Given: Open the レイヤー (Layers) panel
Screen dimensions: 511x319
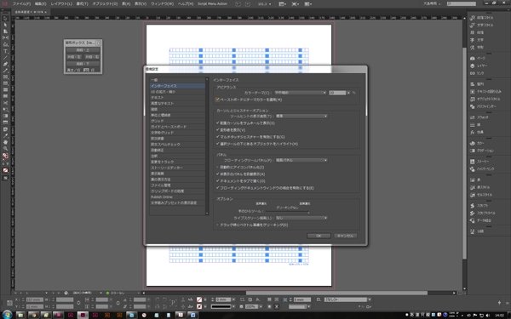Looking at the screenshot, I should pos(479,66).
